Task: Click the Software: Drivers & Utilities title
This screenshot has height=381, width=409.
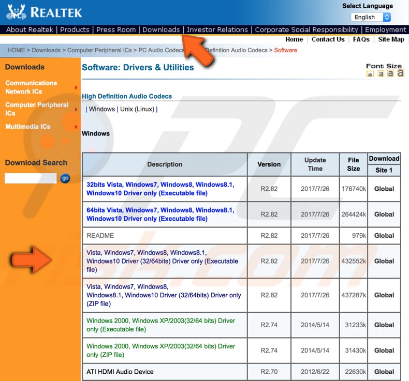Action: (138, 67)
